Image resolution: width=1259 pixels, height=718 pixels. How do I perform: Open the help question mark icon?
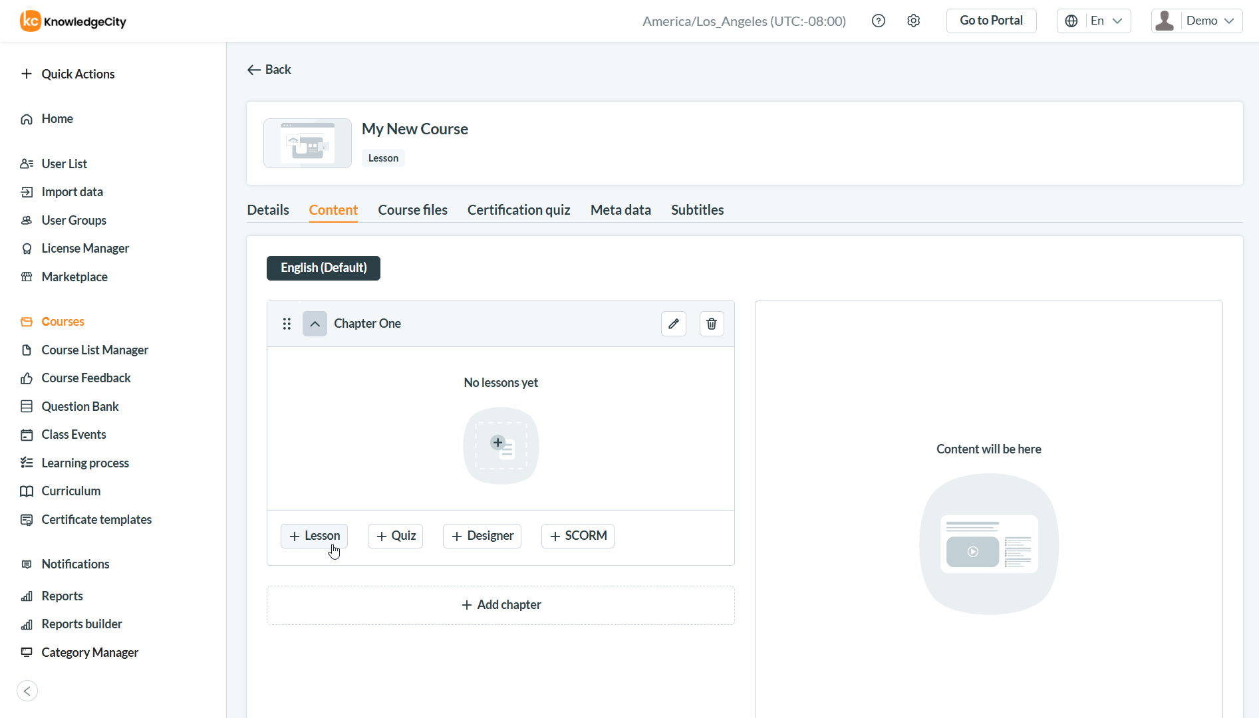879,21
